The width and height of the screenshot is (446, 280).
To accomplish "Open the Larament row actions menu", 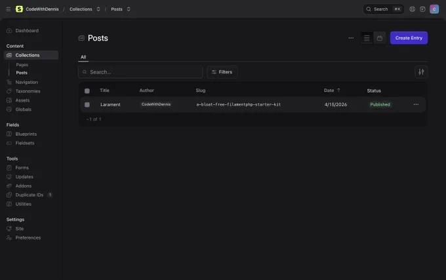I will pos(416,105).
